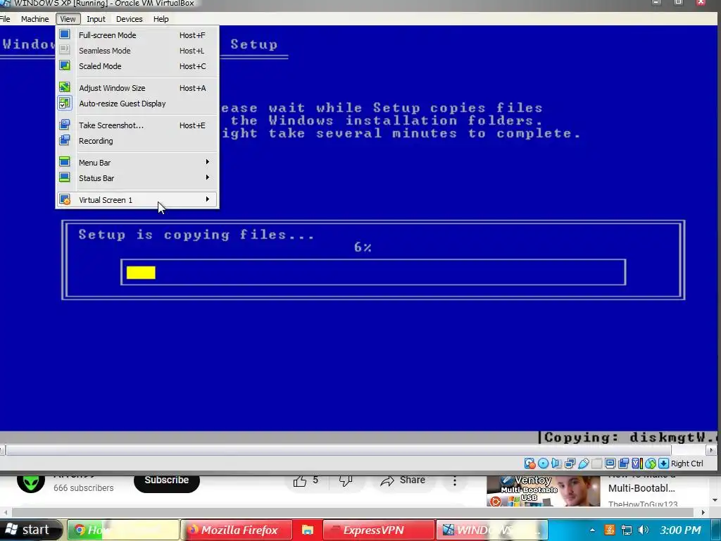
Task: Open the Windows start menu
Action: (x=30, y=530)
